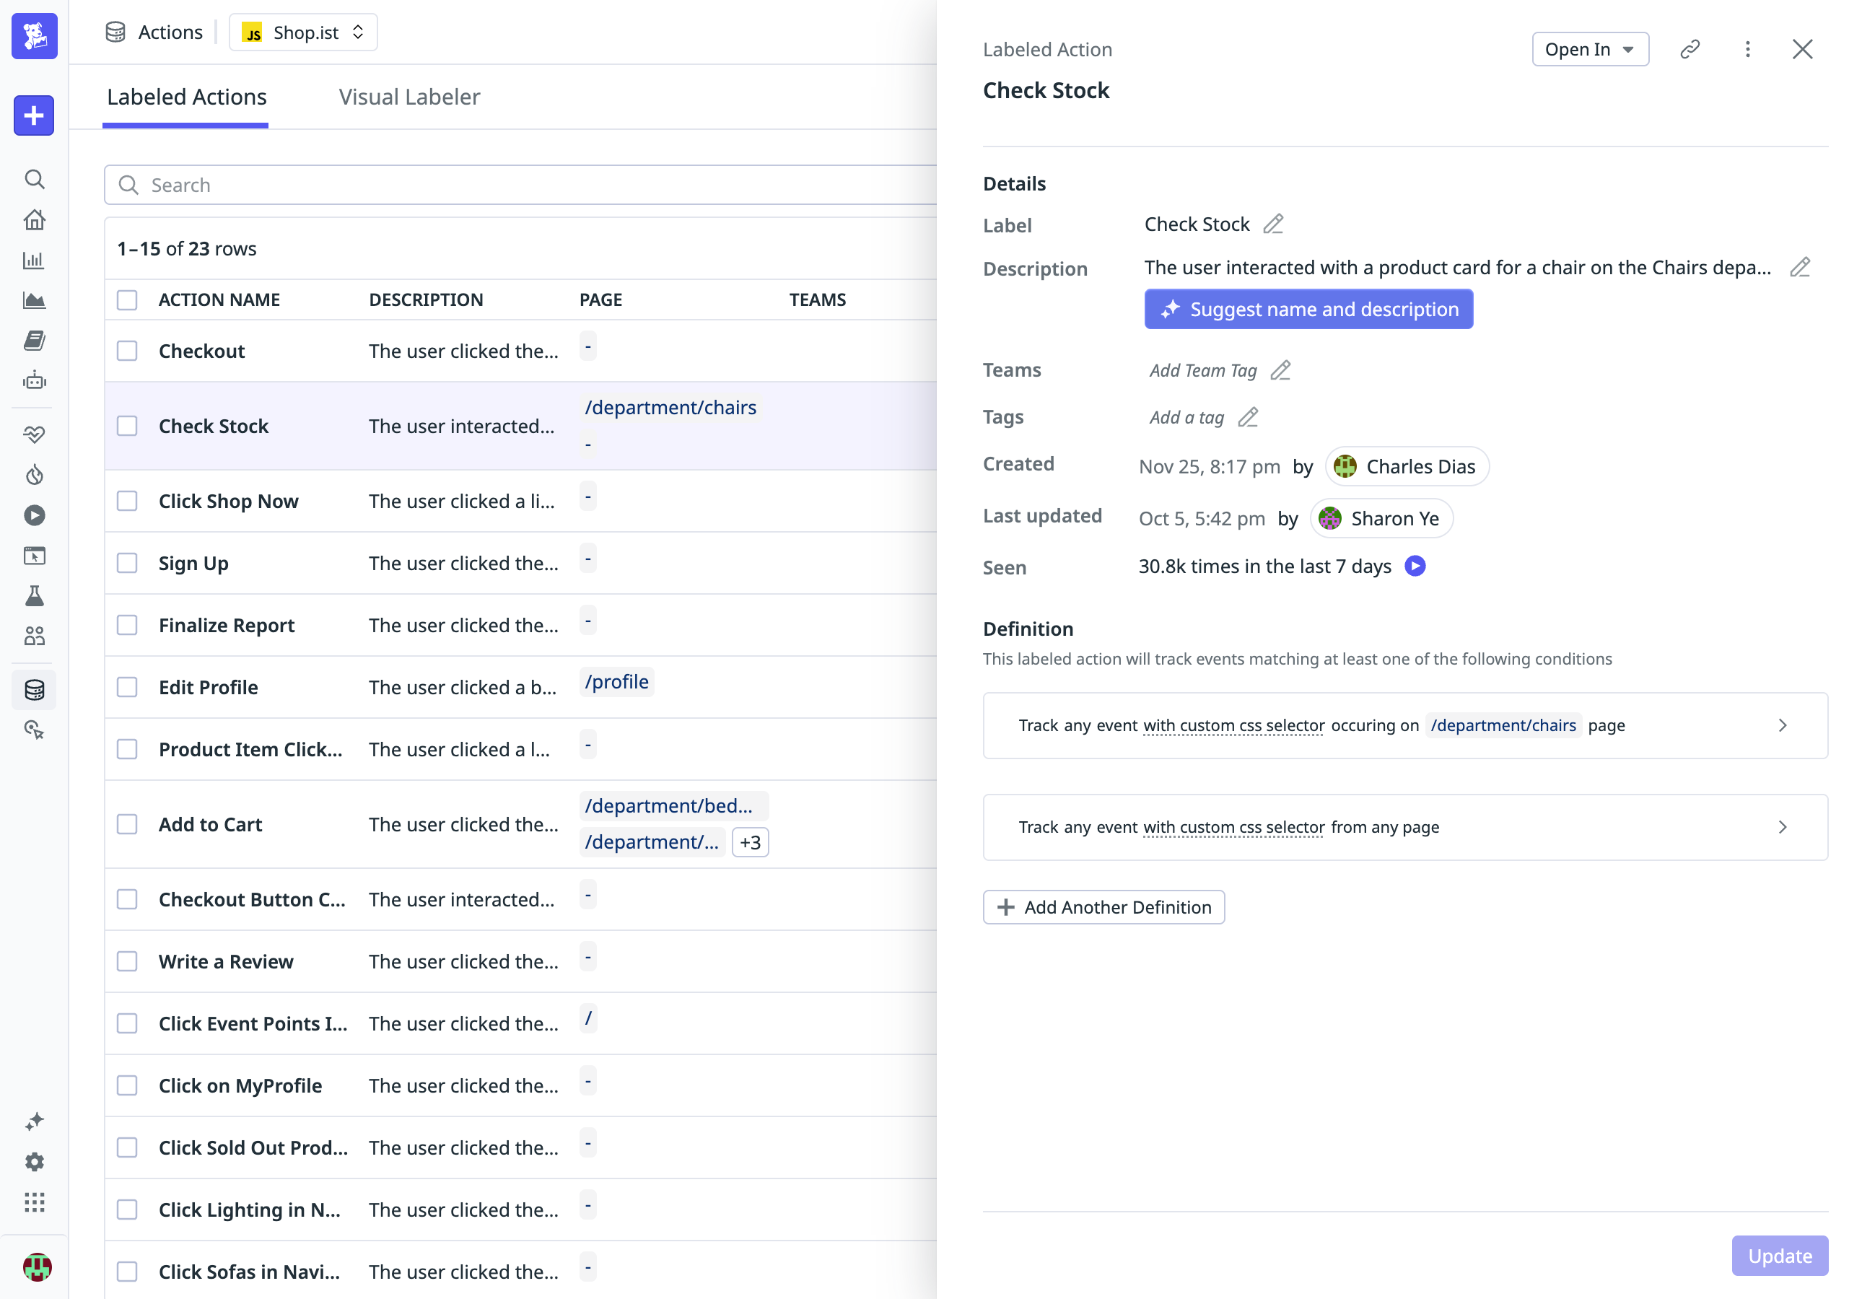Expand the from any page definition
This screenshot has width=1875, height=1299.
[x=1405, y=827]
